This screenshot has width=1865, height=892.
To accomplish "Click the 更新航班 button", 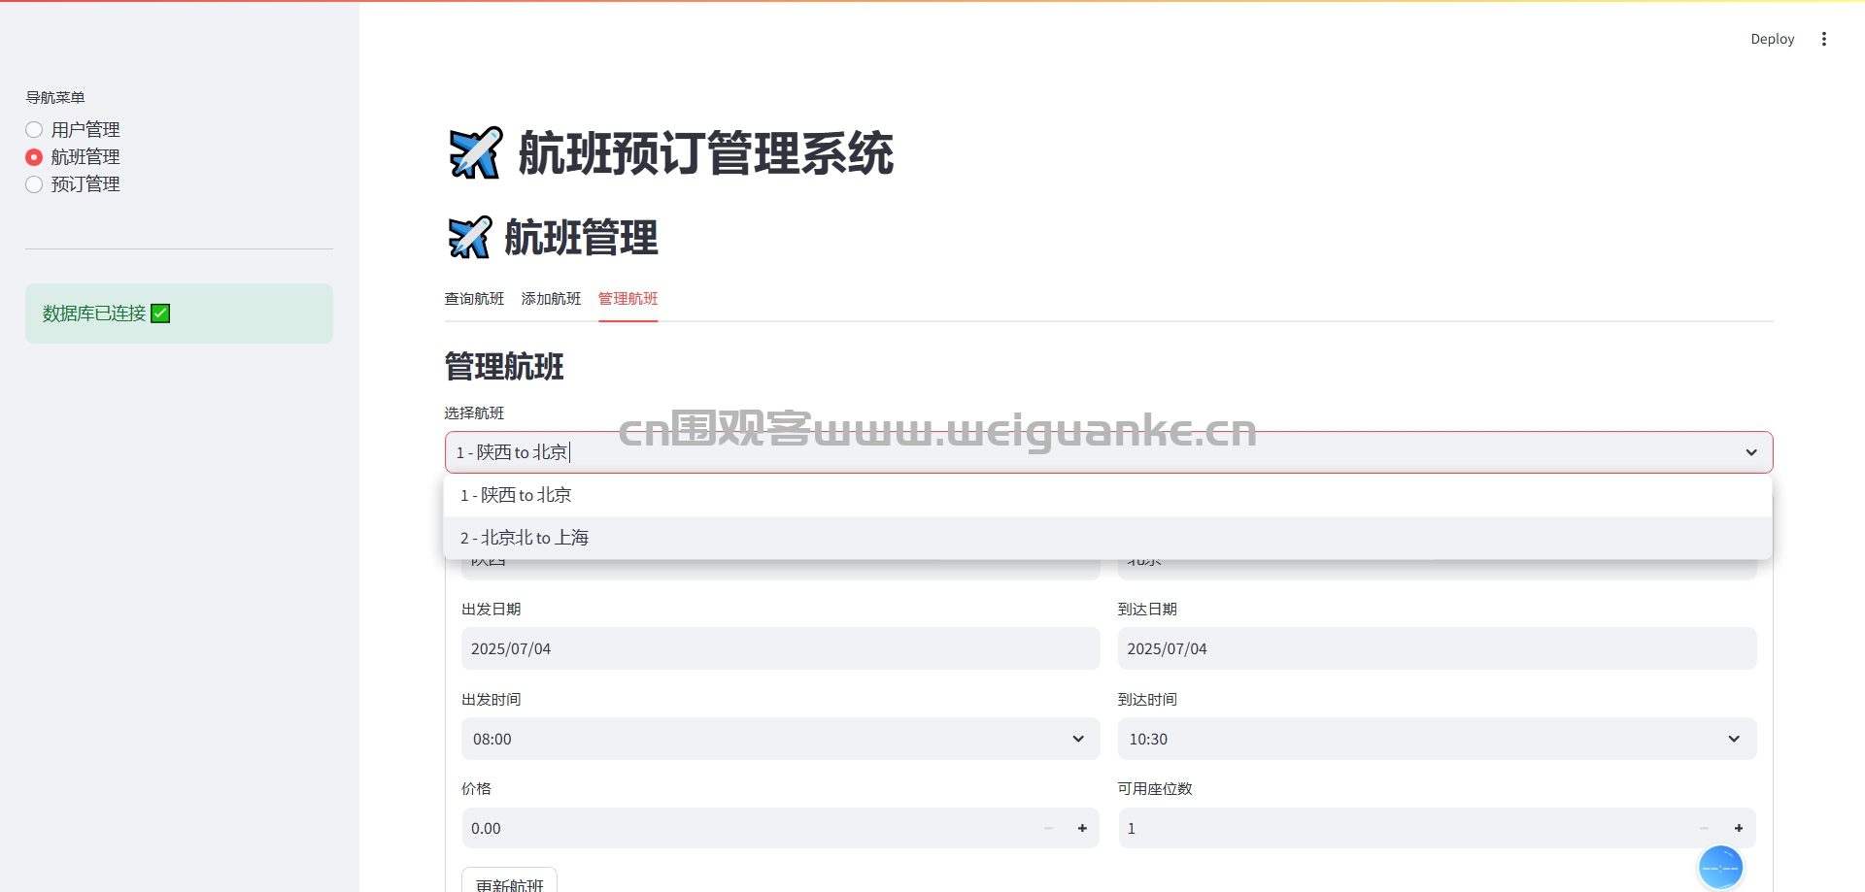I will click(x=509, y=882).
